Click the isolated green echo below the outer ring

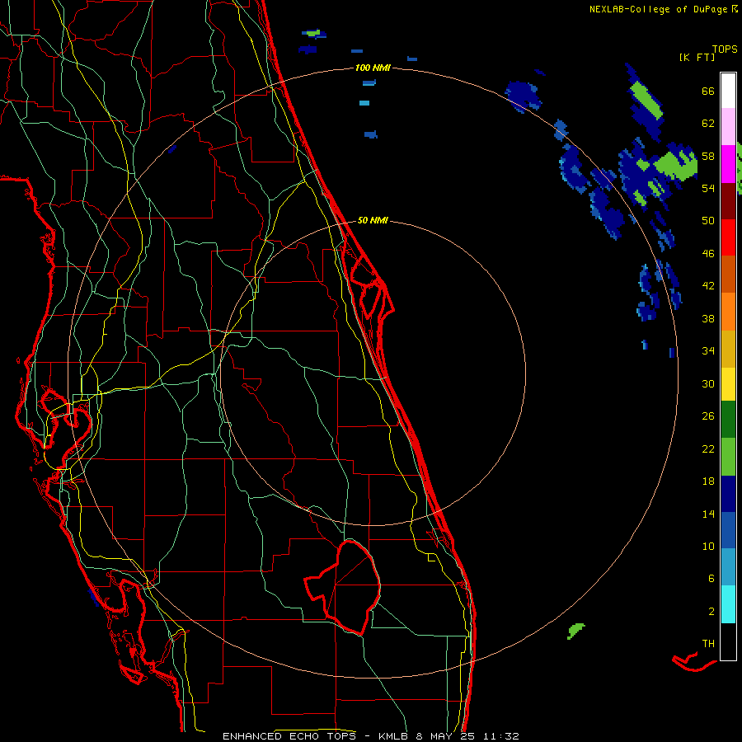[575, 631]
